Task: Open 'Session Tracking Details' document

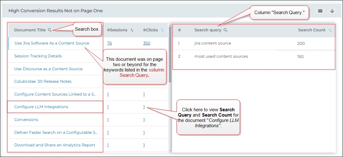Action: pyautogui.click(x=38, y=56)
